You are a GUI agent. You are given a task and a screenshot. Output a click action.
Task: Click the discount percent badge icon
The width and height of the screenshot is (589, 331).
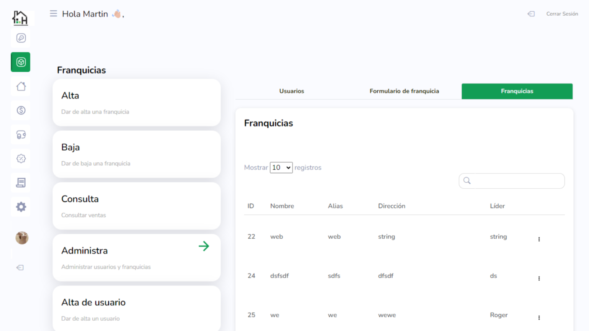[x=21, y=159]
